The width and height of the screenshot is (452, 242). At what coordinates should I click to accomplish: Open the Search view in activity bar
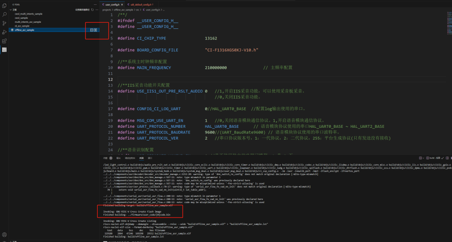coord(4,14)
